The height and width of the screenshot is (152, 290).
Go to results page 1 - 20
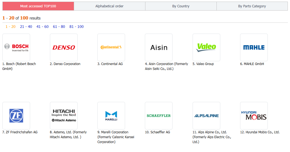click(x=11, y=27)
